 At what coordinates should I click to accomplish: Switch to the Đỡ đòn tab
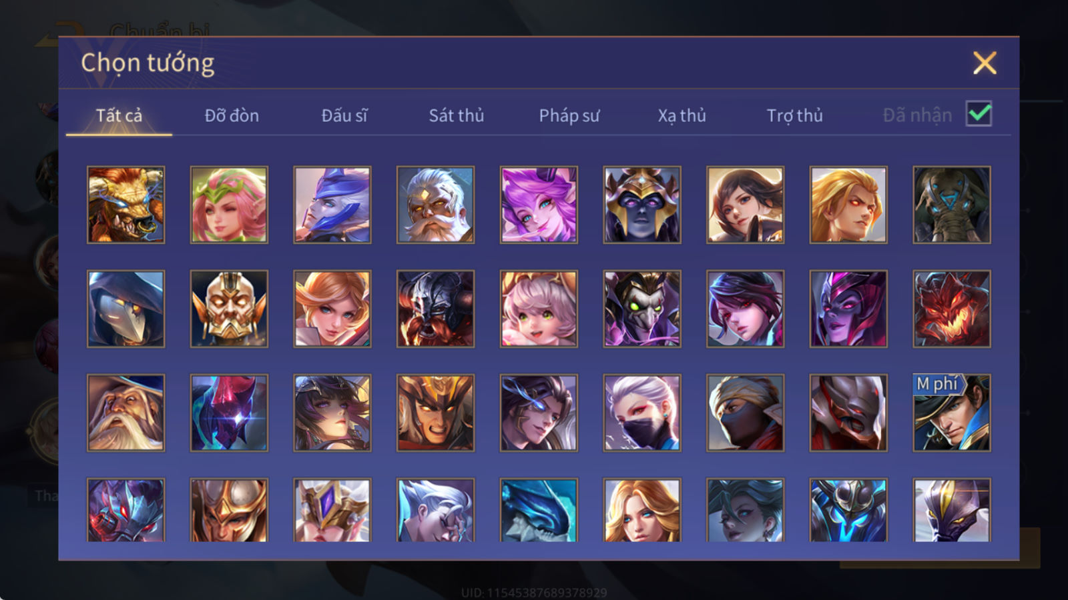[232, 115]
